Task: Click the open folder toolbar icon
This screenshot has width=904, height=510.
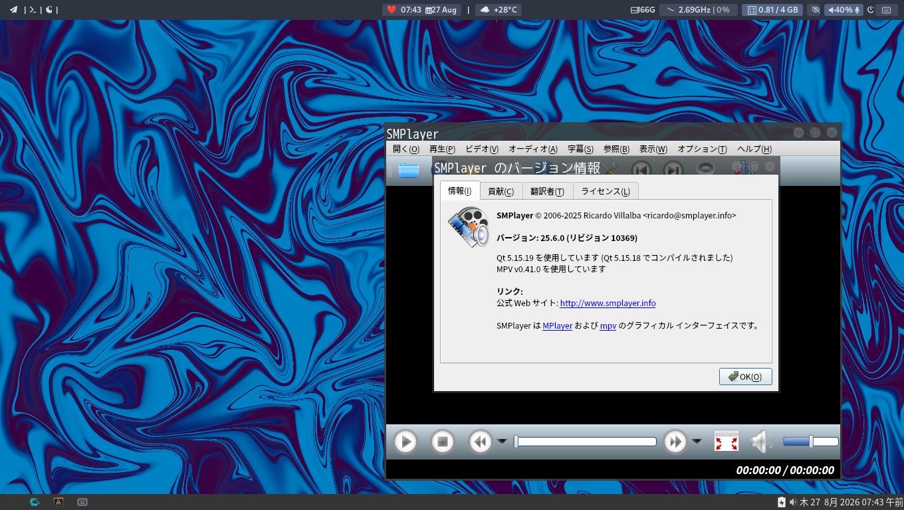Action: [409, 171]
